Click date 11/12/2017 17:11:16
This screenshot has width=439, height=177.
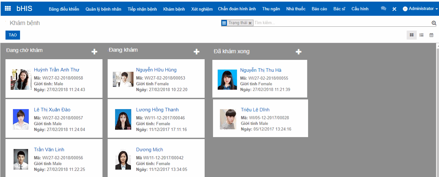(168, 130)
